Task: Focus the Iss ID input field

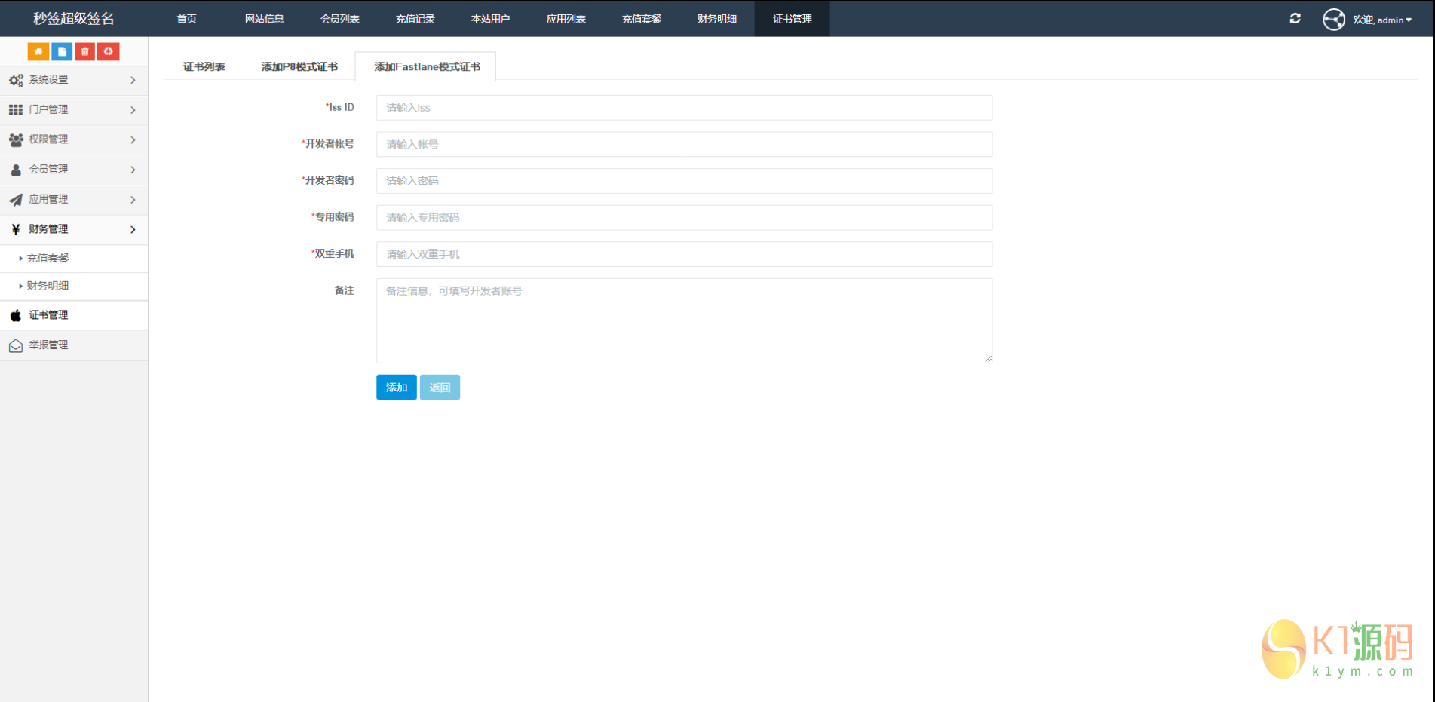Action: pyautogui.click(x=684, y=108)
